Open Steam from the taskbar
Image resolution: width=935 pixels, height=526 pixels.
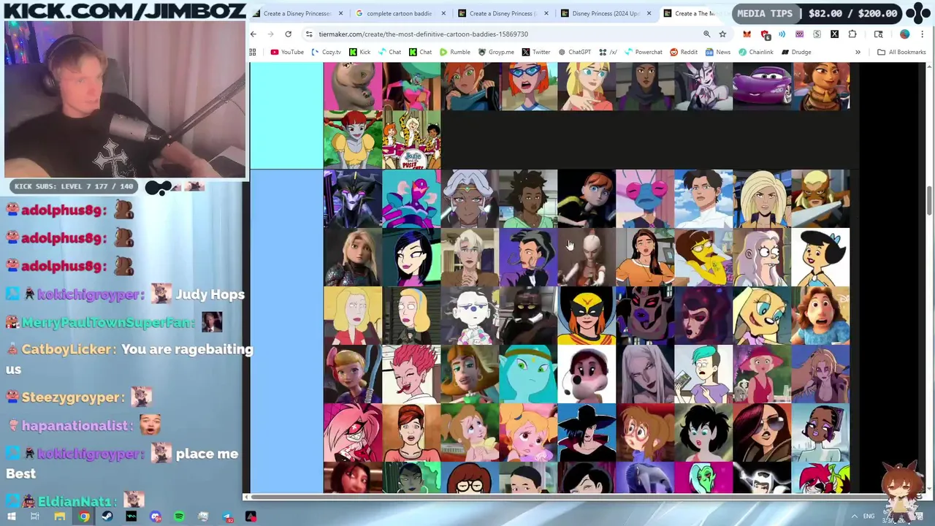[107, 517]
